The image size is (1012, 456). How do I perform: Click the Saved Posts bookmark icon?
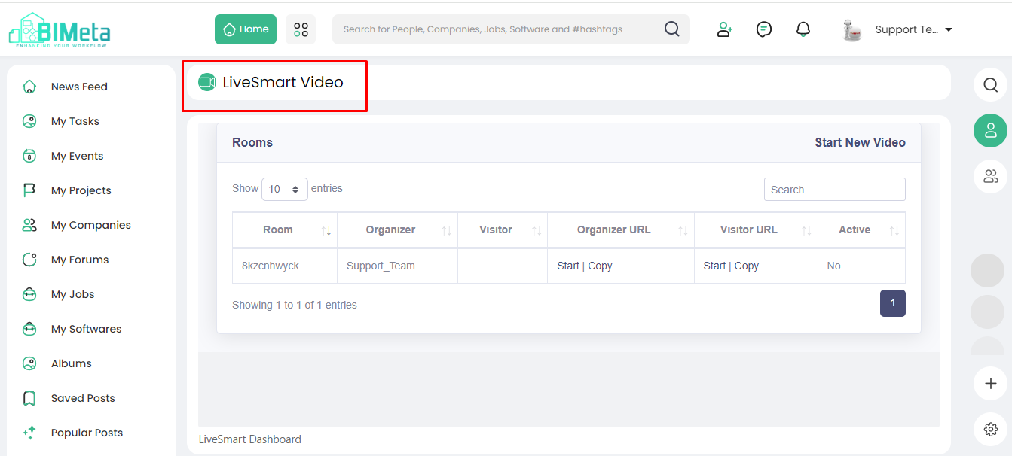pos(29,398)
